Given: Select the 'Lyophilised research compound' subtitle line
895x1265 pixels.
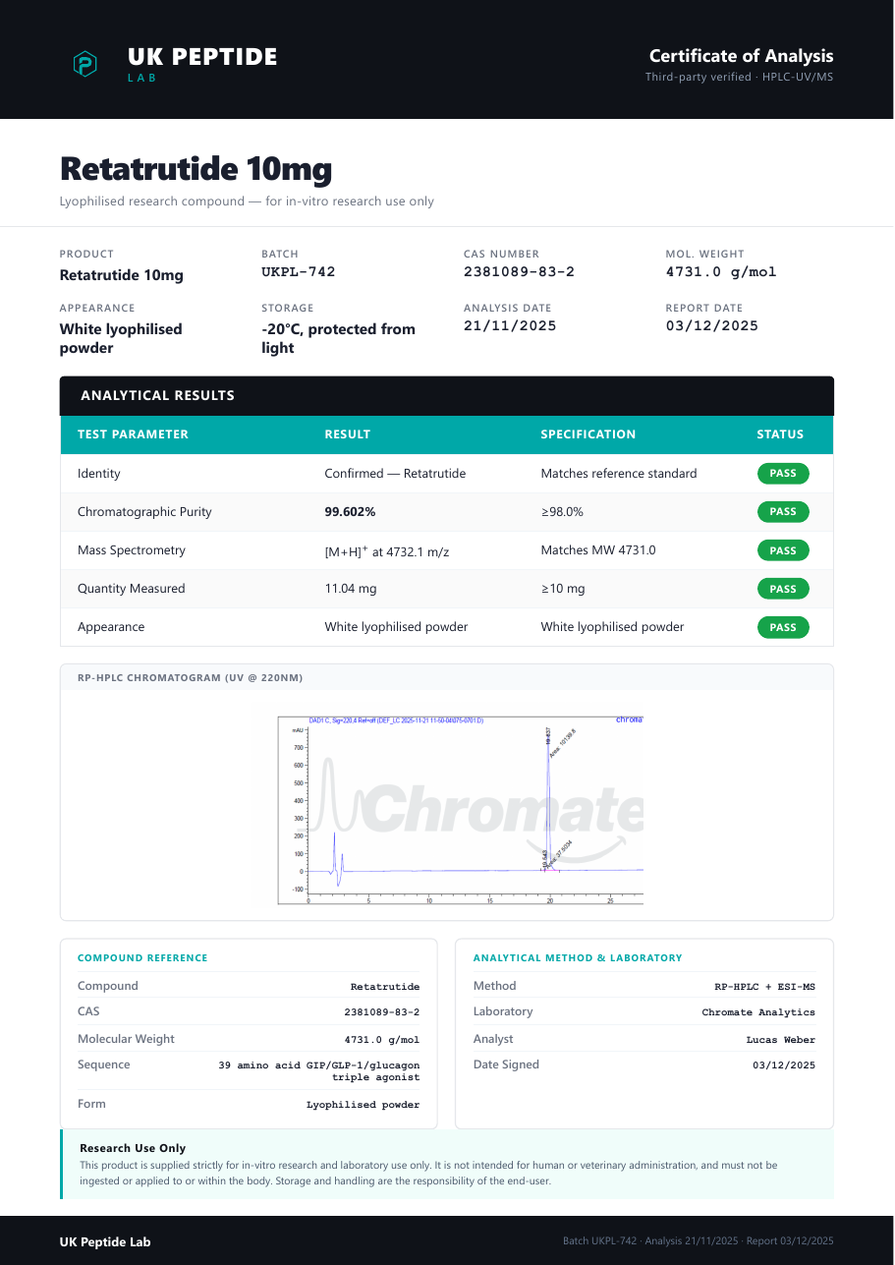Looking at the screenshot, I should click(x=247, y=201).
